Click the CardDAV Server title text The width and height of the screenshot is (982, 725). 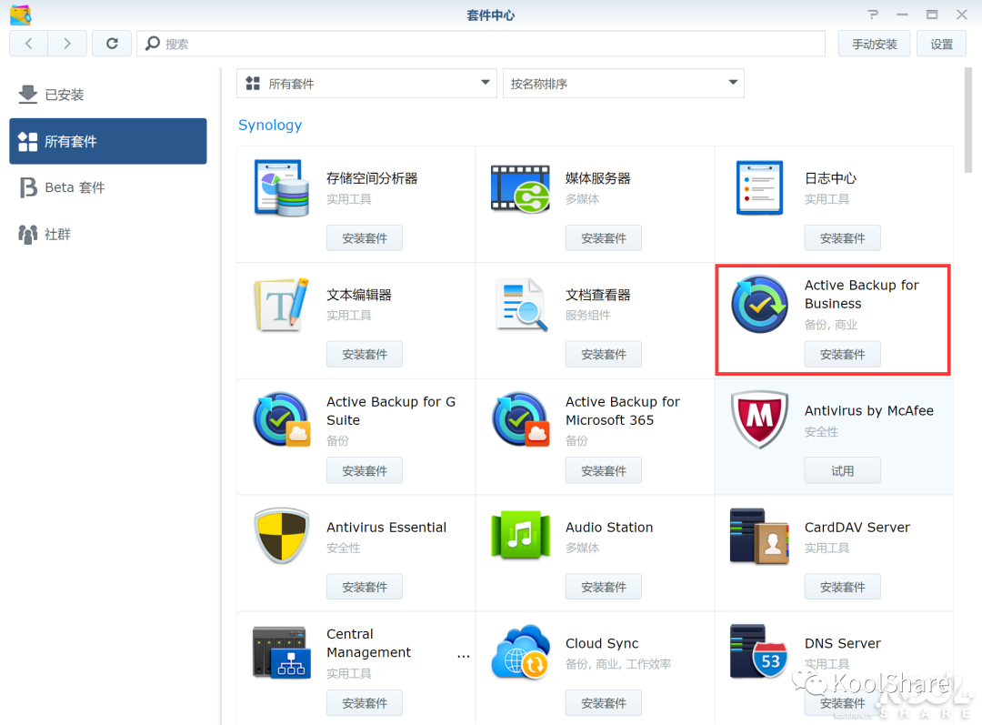point(857,527)
